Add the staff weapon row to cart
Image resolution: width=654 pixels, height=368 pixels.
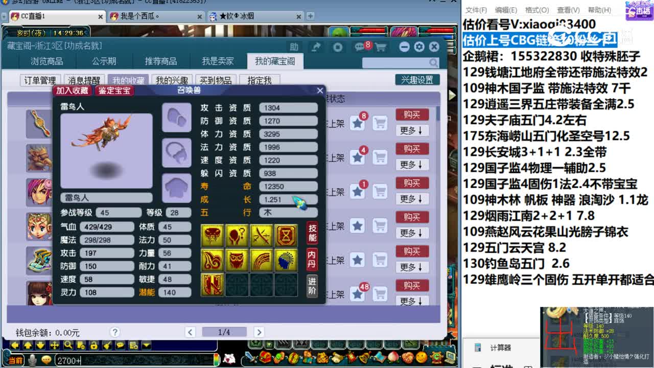point(380,123)
